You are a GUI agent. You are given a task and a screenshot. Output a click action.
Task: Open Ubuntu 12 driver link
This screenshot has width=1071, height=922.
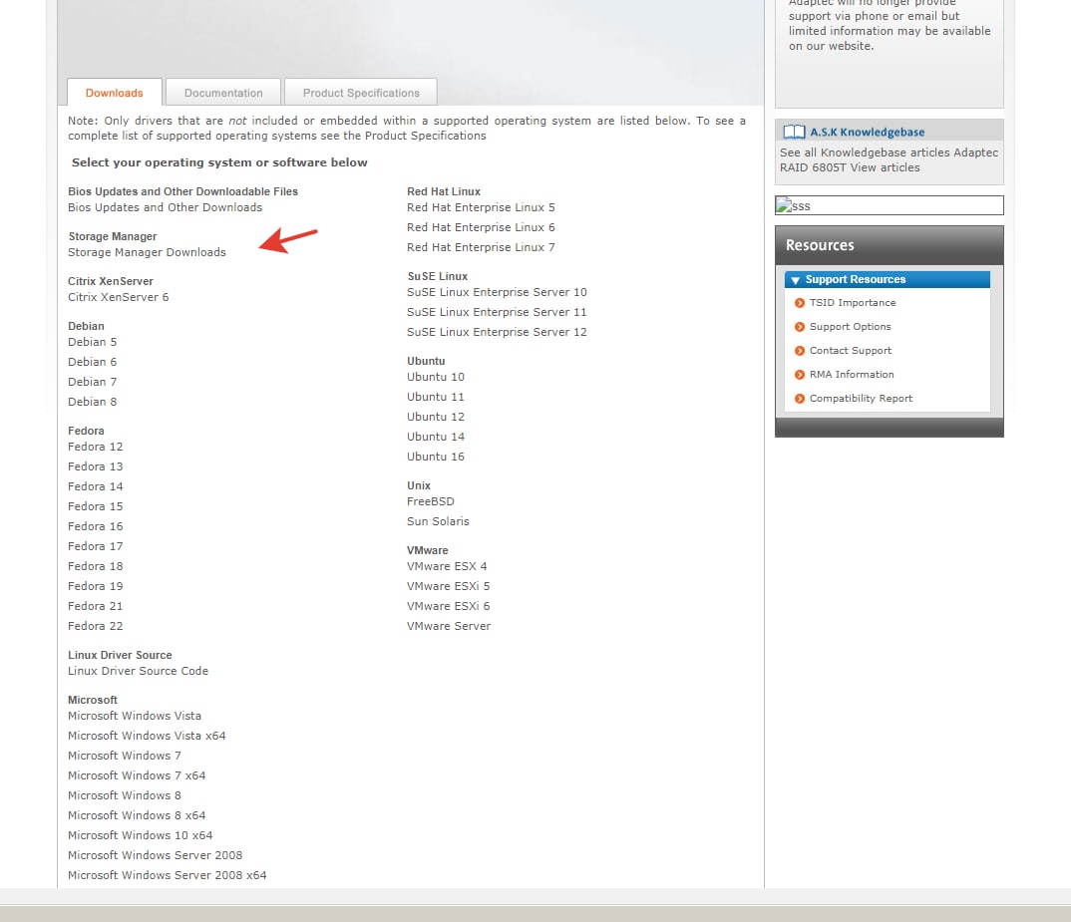pos(435,416)
